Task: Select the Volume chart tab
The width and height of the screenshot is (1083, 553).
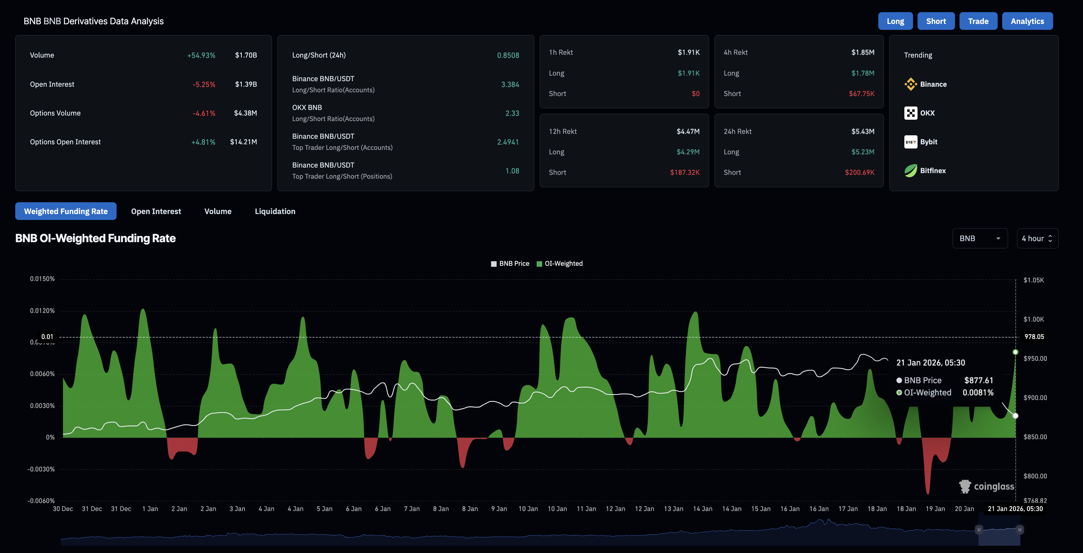Action: [x=218, y=212]
